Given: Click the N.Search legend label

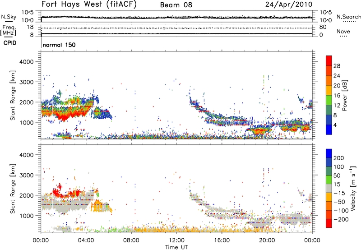Looking at the screenshot, I should pos(348,17).
